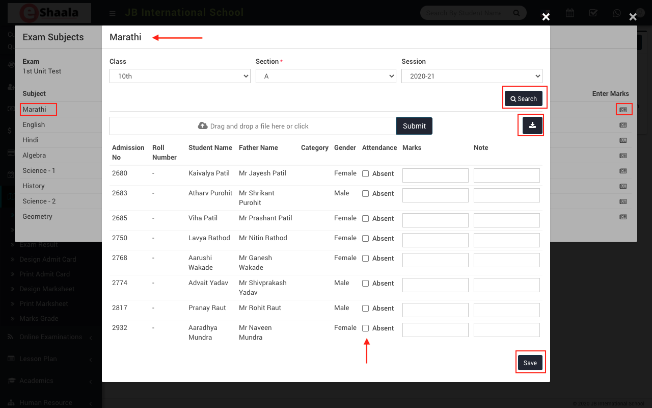Click the task checklist icon in header
The image size is (652, 408).
(x=593, y=13)
